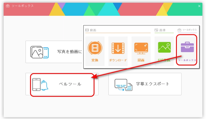Screen dimensions: 206x119
Task: Open the ダウンロード download tool
Action: tap(118, 51)
